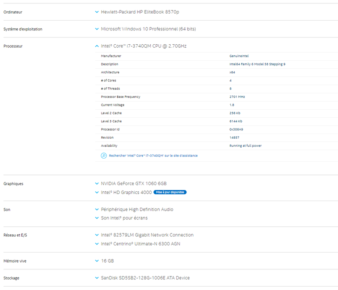
Task: Expand Intel Centrino Ultimate-N 6300 AGN
Action: coord(97,244)
